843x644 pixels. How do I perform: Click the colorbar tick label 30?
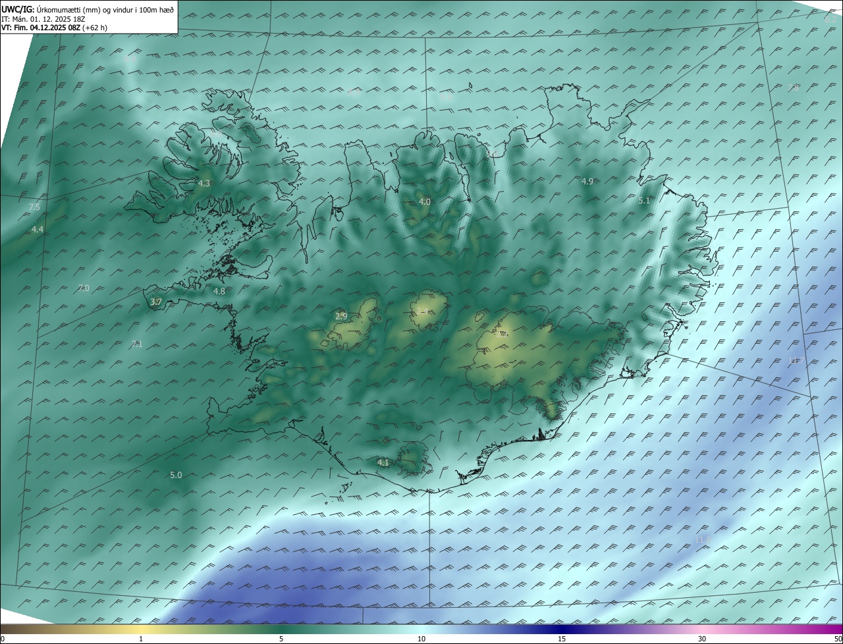[702, 639]
